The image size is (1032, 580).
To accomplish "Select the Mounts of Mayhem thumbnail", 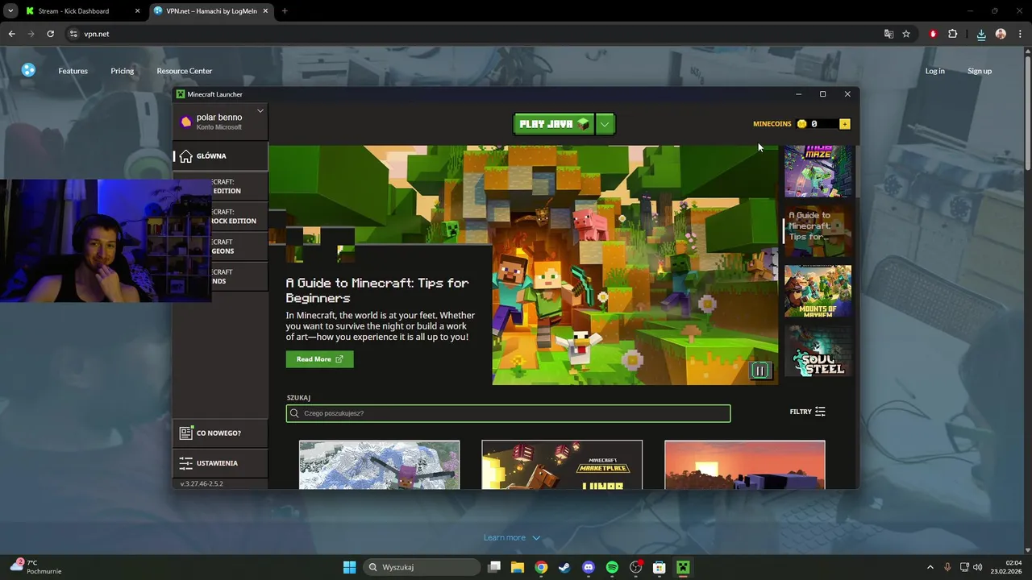I will click(x=818, y=291).
